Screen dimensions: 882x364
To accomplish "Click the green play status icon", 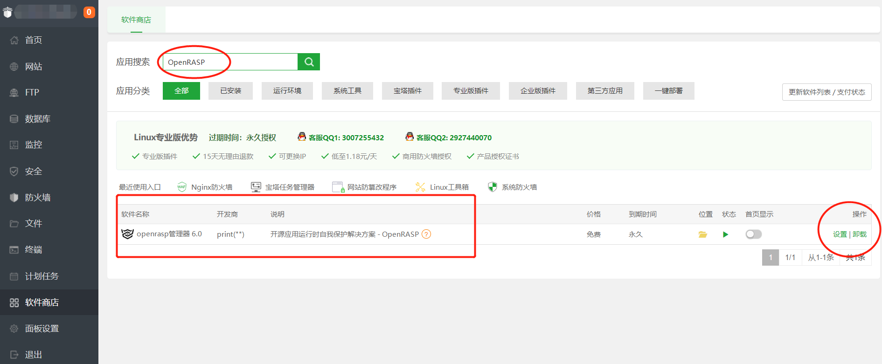I will point(725,234).
